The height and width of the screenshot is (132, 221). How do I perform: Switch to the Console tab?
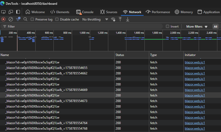[x=85, y=12]
